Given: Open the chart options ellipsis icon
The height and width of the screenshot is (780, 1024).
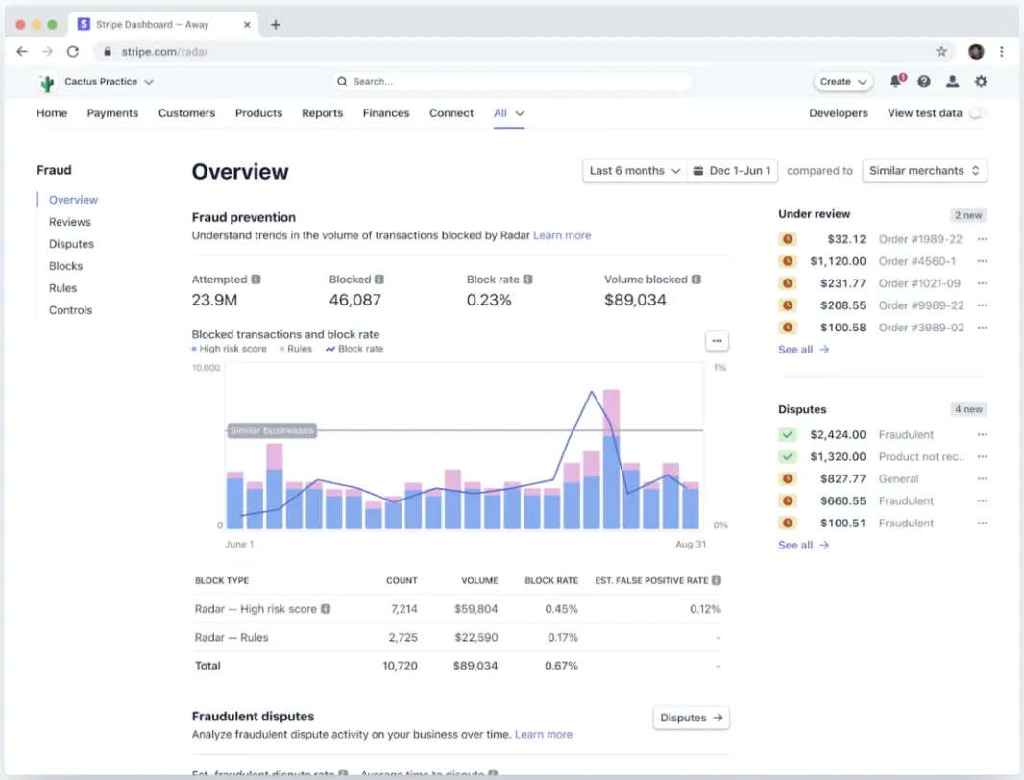Looking at the screenshot, I should [717, 341].
